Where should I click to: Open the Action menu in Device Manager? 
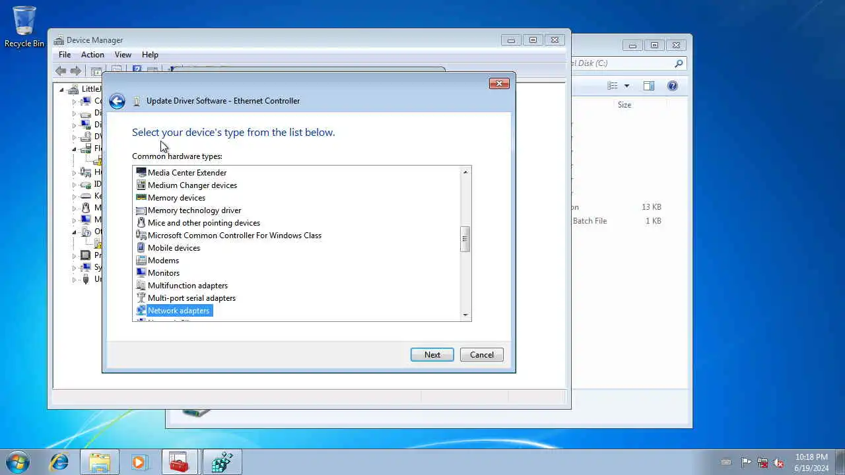(92, 55)
